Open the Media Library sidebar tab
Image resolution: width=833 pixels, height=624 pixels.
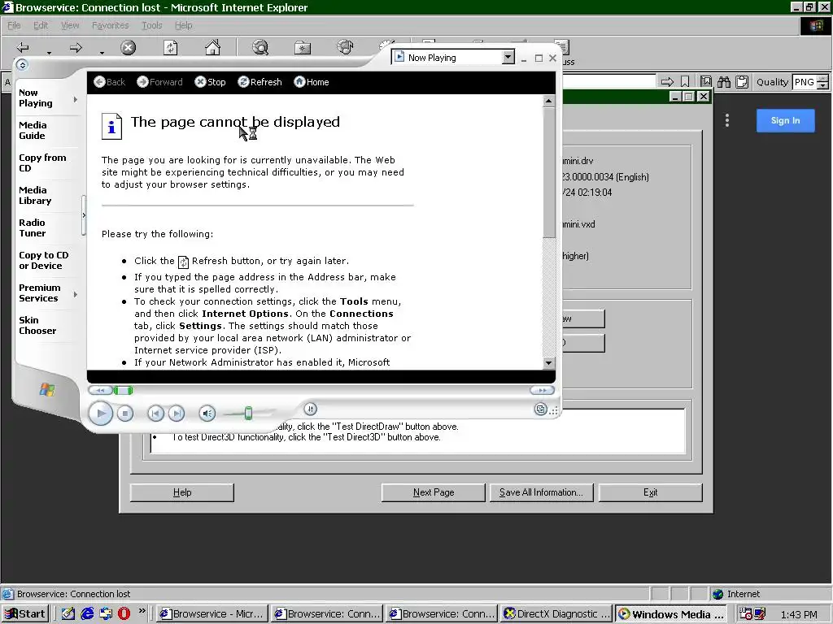click(x=35, y=195)
